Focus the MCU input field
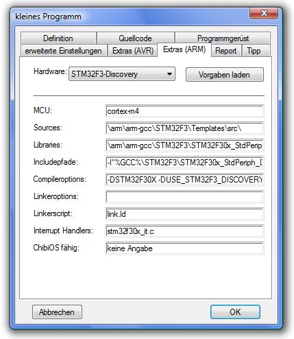 tap(184, 111)
